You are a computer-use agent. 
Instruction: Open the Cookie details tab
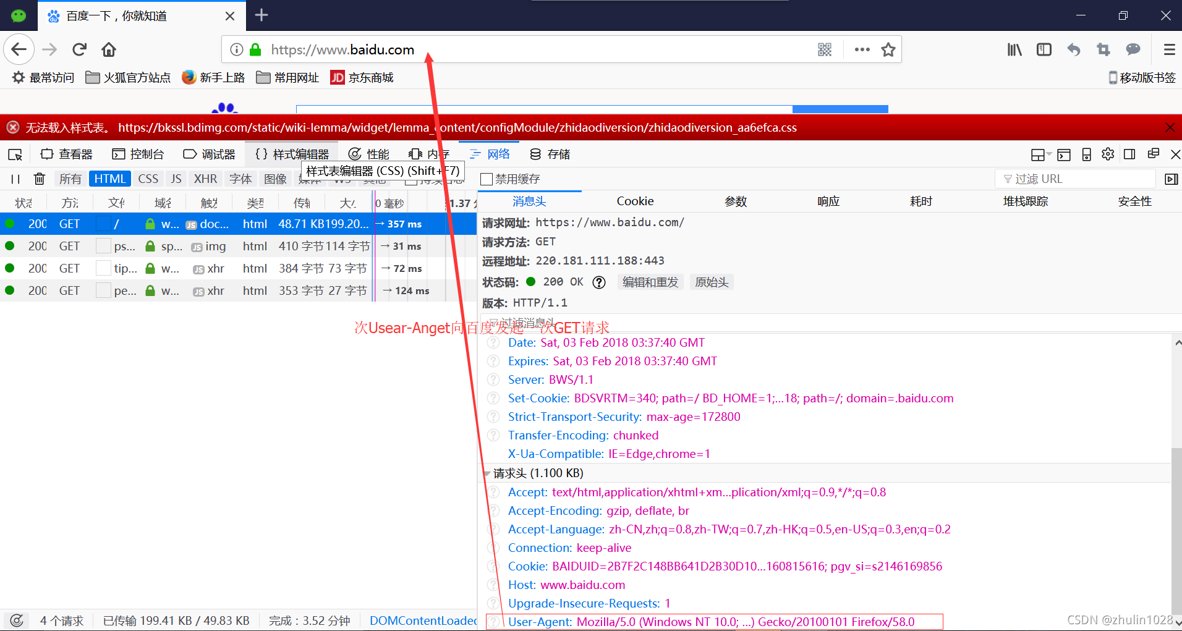click(x=635, y=201)
